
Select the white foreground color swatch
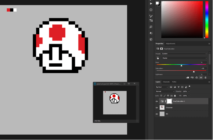pos(157,3)
